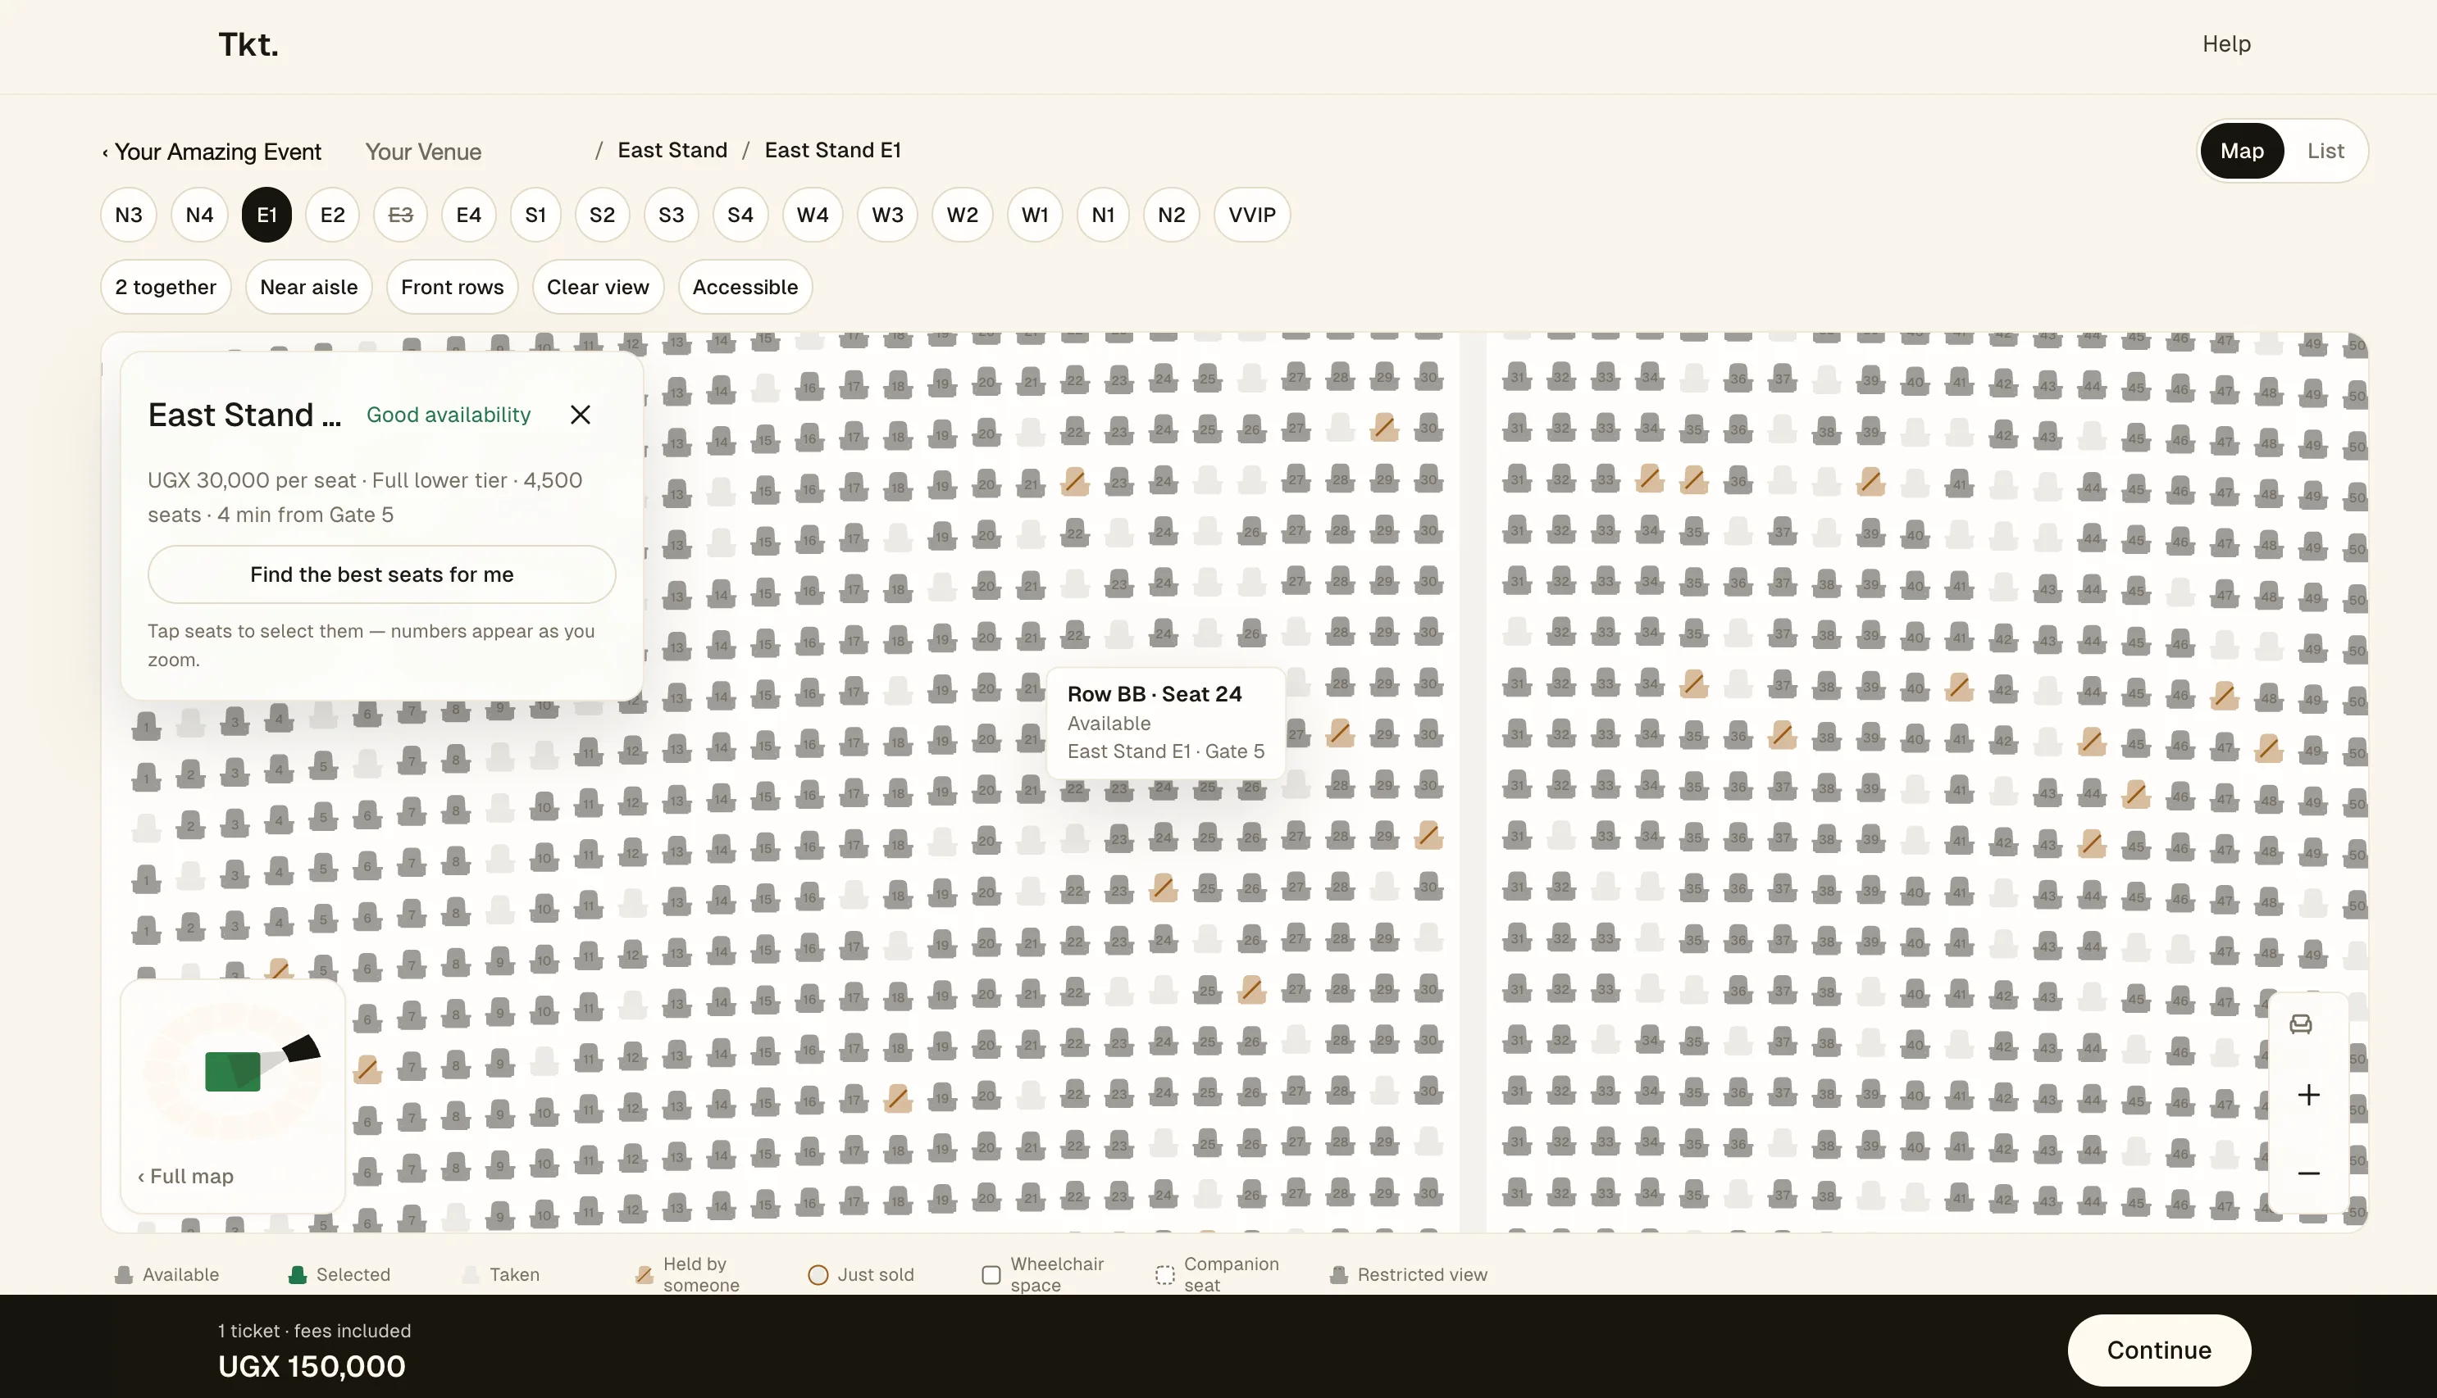
Task: Choose section W4
Action: pyautogui.click(x=813, y=215)
